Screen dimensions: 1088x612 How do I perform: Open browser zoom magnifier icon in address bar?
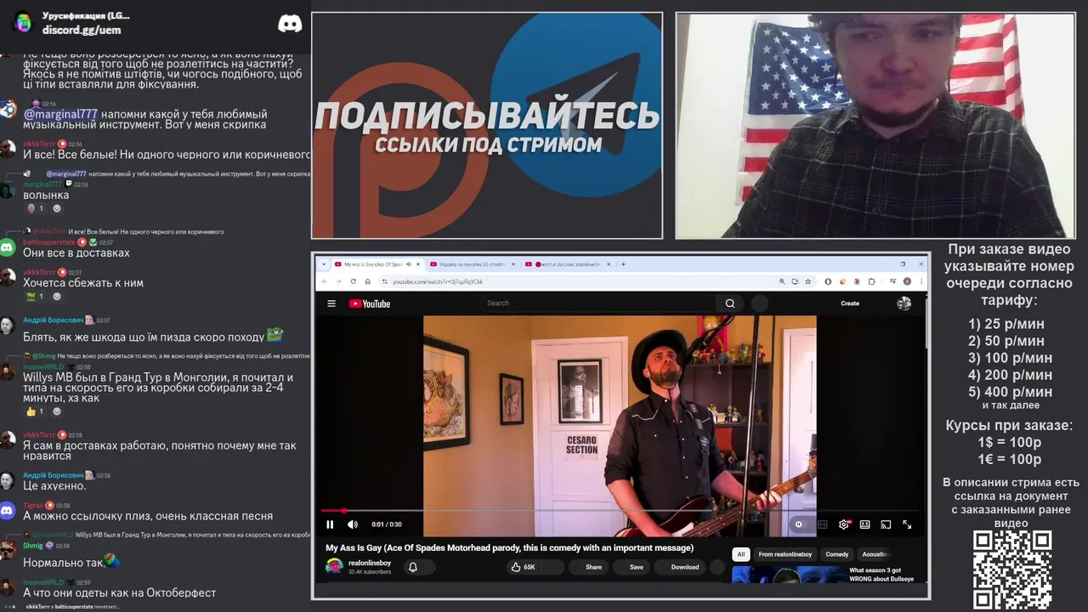pyautogui.click(x=782, y=281)
